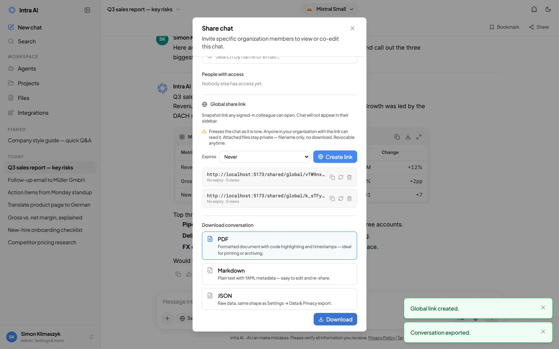Download the metrics table
Image resolution: width=559 pixels, height=349 pixels.
(408, 137)
